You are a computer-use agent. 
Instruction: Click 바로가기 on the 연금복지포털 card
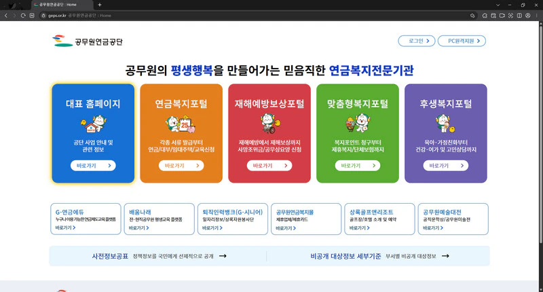point(181,166)
